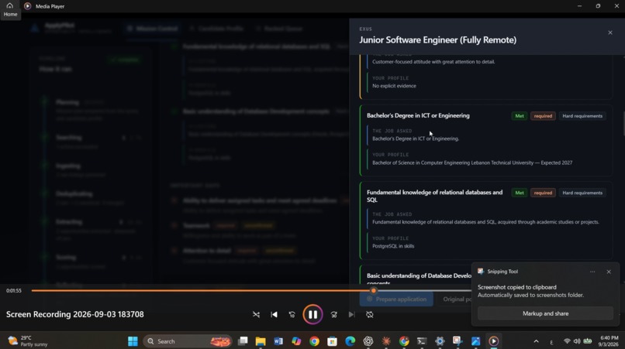This screenshot has width=625, height=349.
Task: Click the Screenshot copied to clipboard message
Action: [517, 287]
